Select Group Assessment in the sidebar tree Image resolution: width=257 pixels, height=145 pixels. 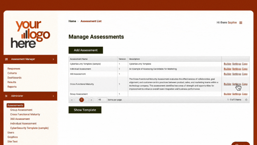[x=21, y=110]
